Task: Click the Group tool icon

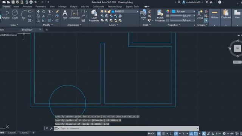Action: point(200,14)
